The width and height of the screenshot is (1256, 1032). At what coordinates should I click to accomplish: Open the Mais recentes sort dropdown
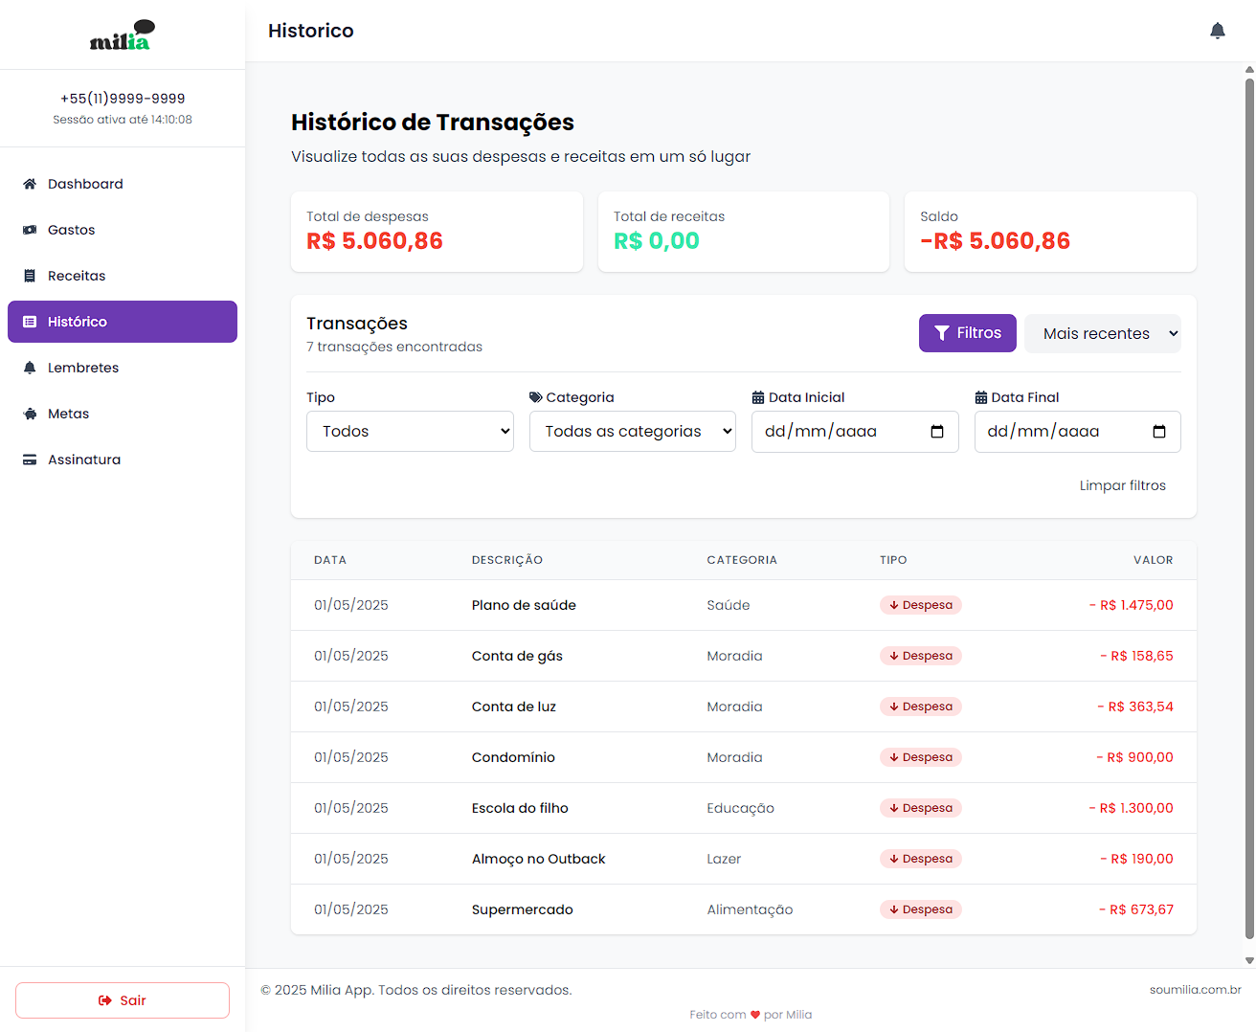click(1102, 334)
